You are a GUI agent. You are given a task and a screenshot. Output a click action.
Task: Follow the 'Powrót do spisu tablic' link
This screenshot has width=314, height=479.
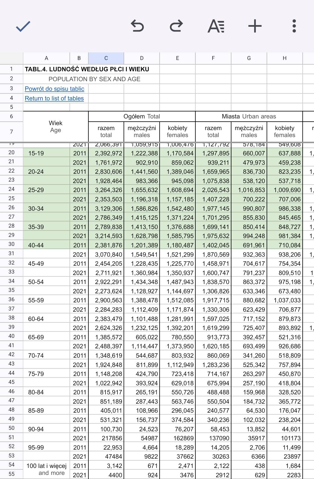54,89
